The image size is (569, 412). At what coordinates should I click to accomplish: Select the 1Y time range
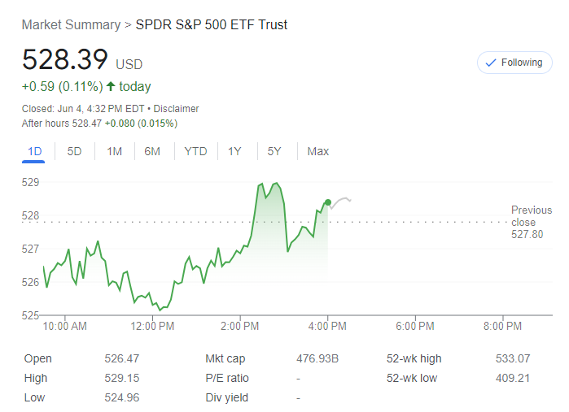coord(234,151)
